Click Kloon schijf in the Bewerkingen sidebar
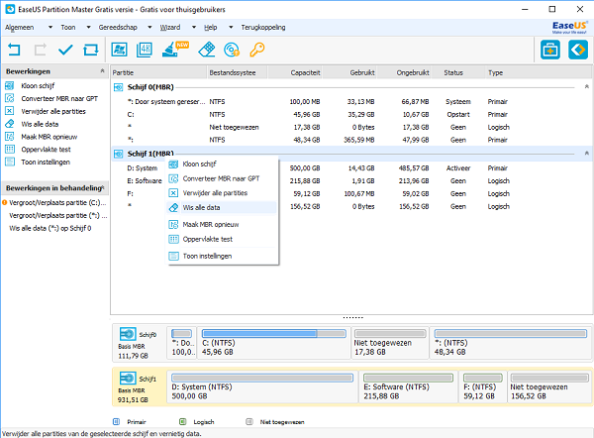The image size is (594, 438). [38, 85]
